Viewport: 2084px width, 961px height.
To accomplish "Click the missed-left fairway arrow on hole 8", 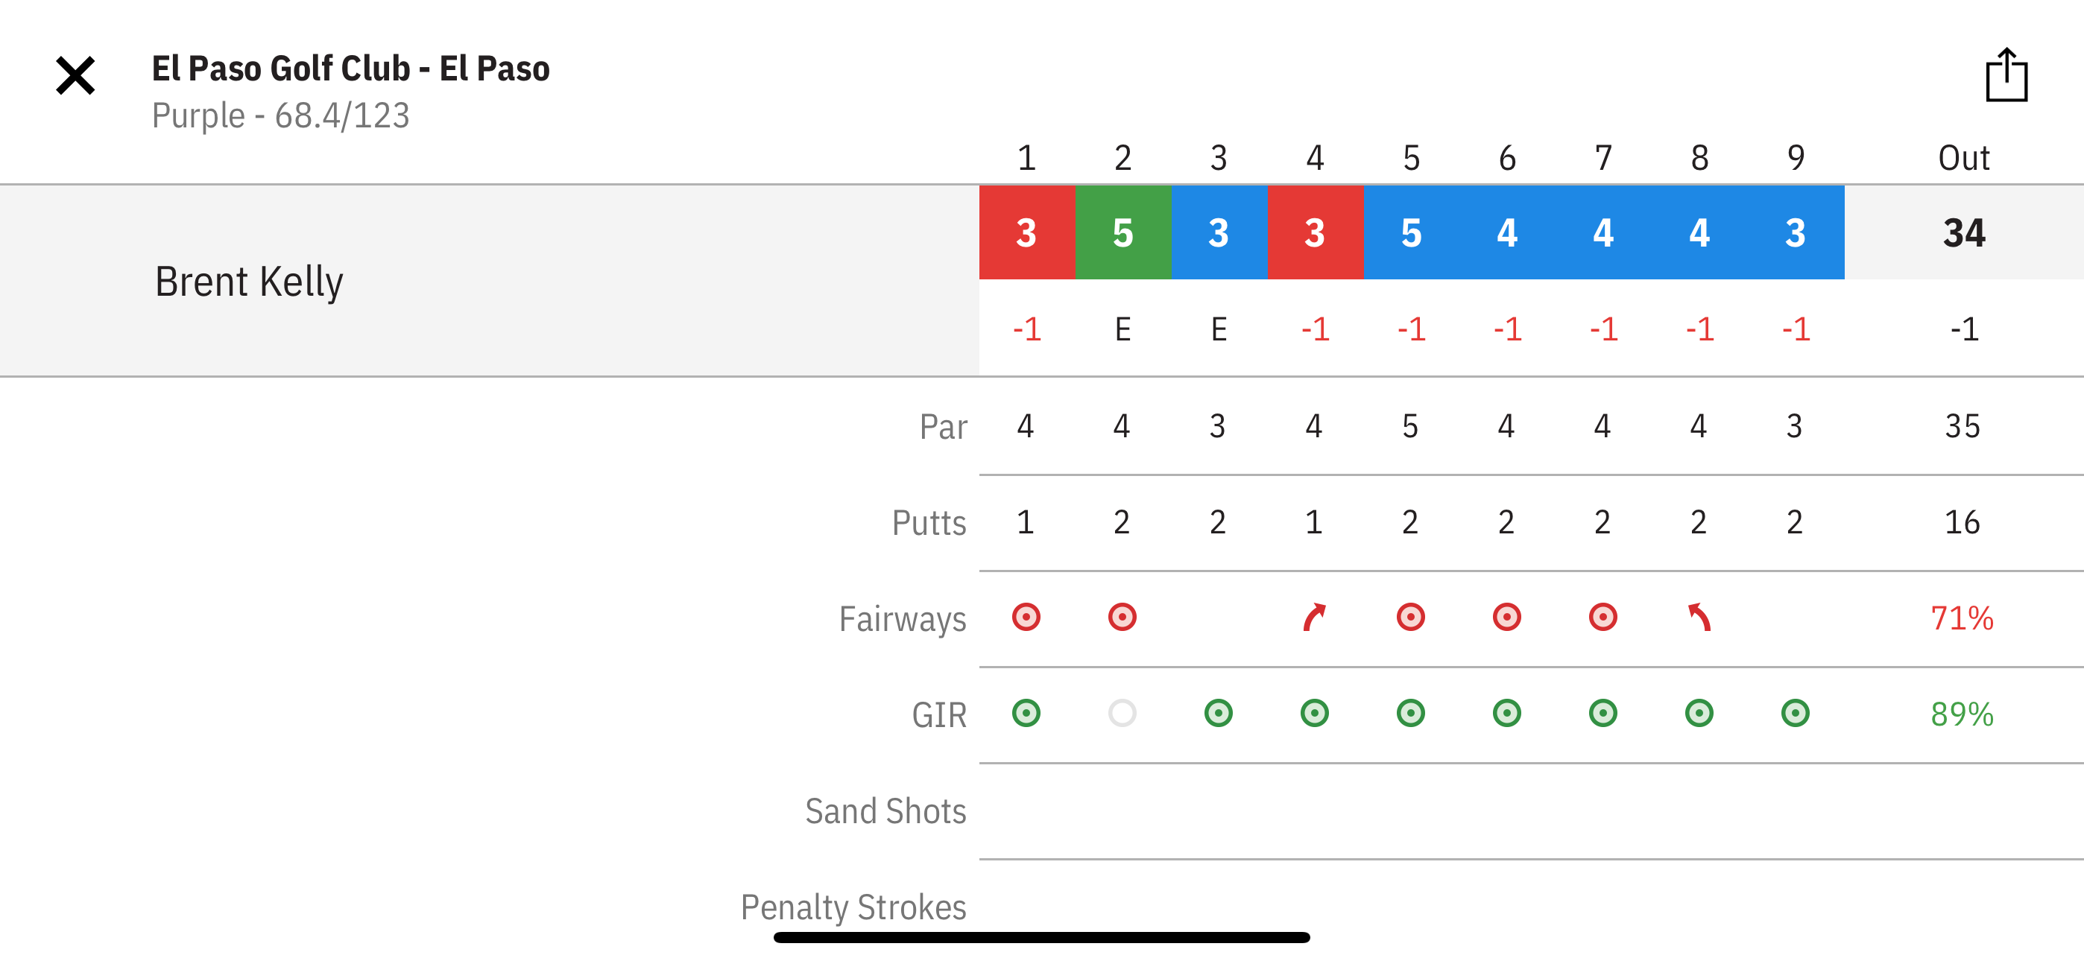I will point(1699,618).
